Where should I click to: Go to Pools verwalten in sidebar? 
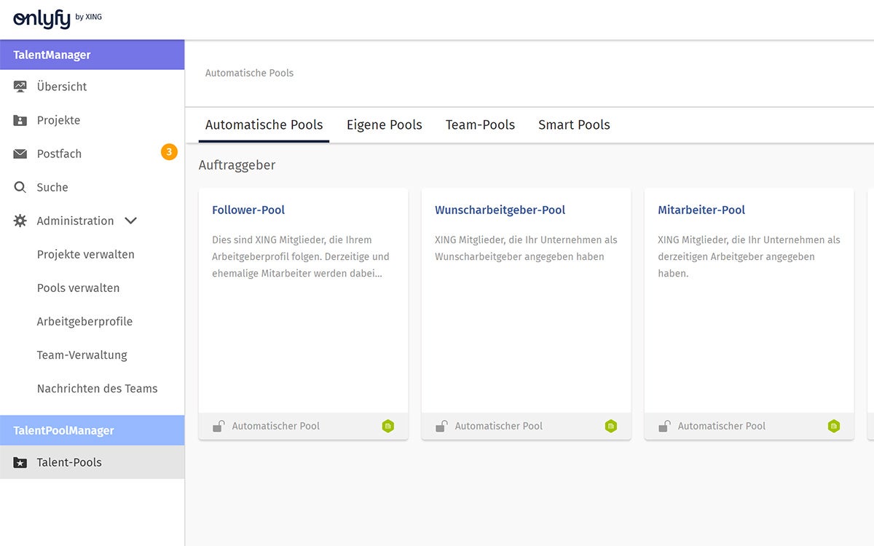point(78,288)
